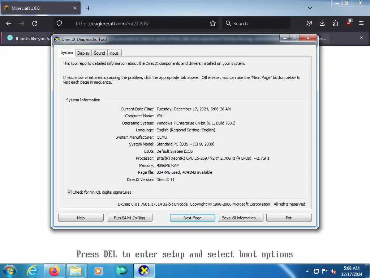
Task: Toggle Check for WHQL digital signatures checkbox
Action: point(69,192)
